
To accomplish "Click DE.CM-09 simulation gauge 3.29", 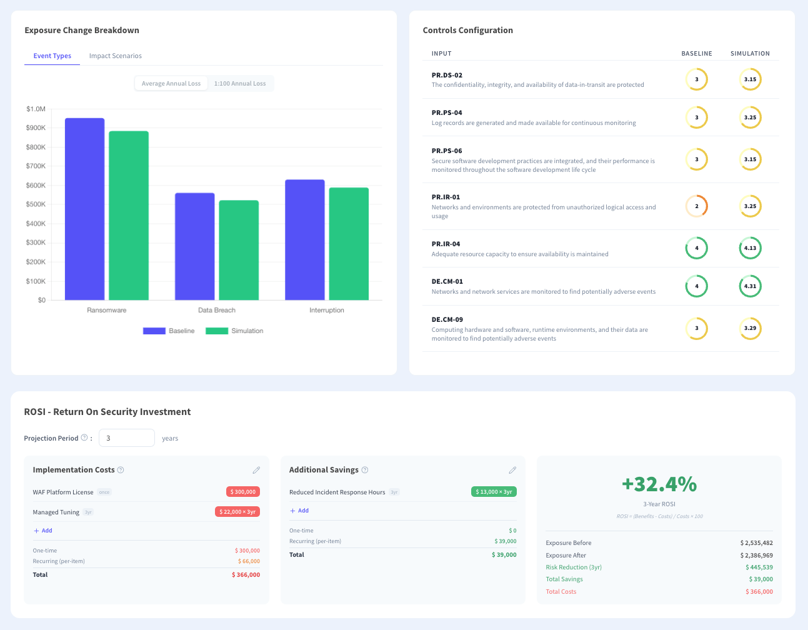I will 750,328.
